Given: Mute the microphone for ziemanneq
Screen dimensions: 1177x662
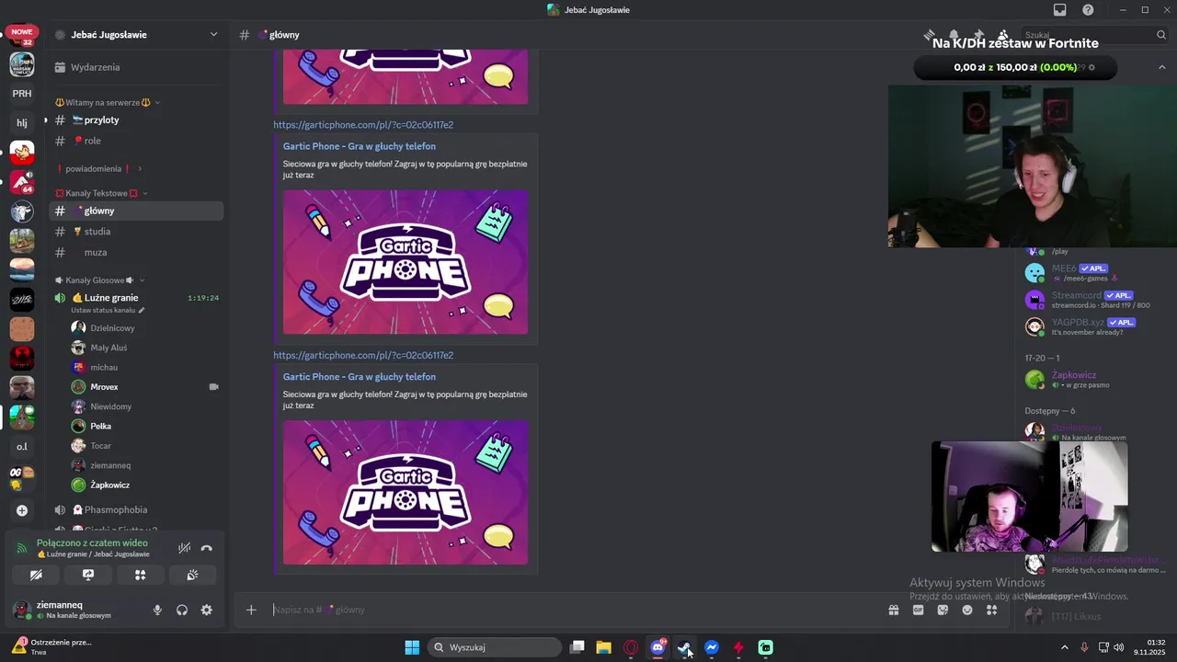Looking at the screenshot, I should coord(157,610).
